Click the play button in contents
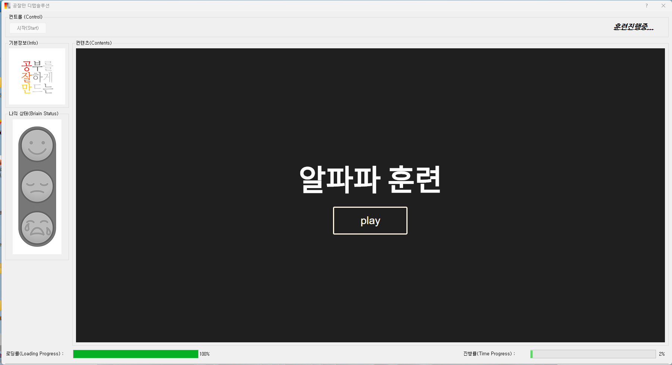 370,220
